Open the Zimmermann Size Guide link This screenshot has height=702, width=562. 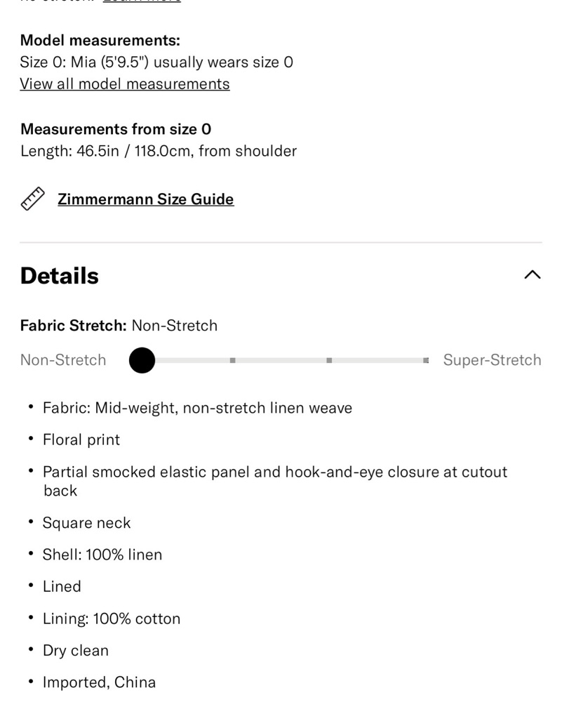point(145,199)
